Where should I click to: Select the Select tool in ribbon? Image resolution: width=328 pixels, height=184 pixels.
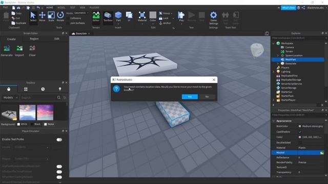point(33,17)
